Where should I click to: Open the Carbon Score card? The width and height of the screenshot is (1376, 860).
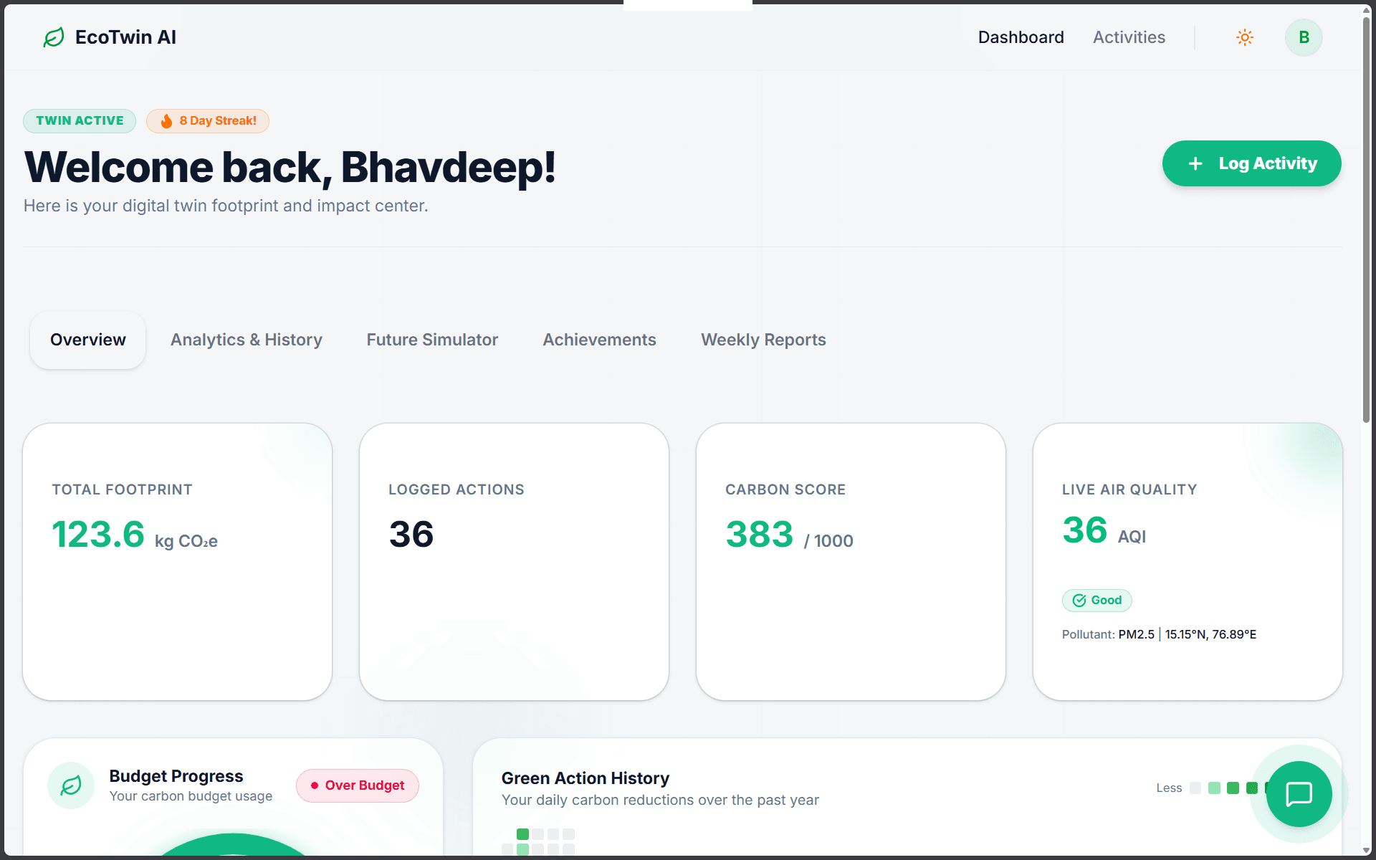point(851,562)
